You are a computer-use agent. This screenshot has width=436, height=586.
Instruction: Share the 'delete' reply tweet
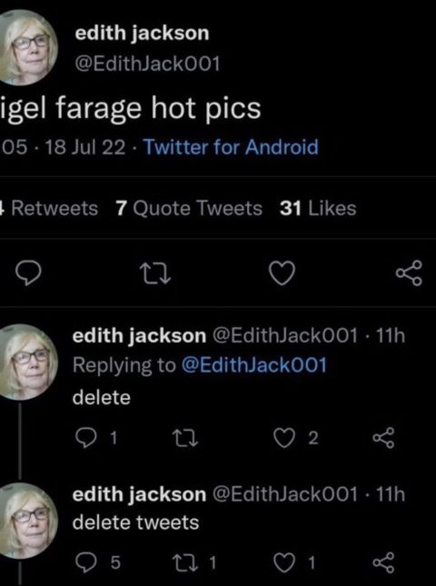coord(384,438)
